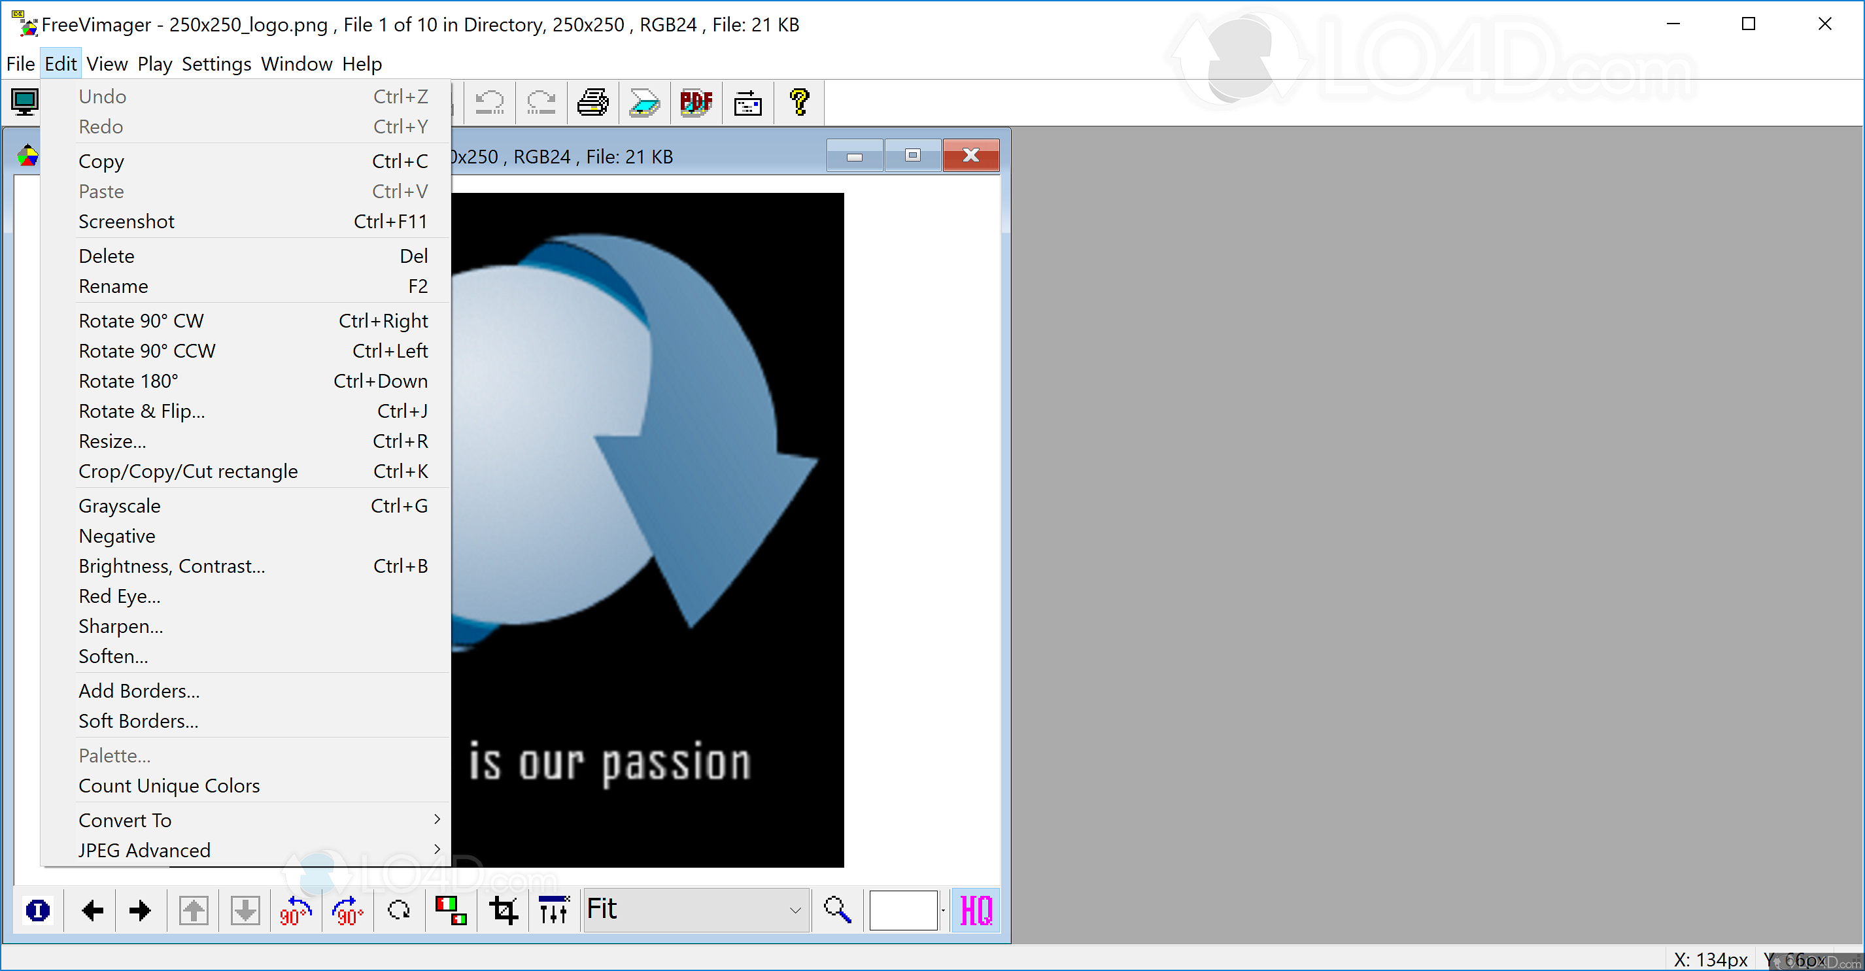Image resolution: width=1865 pixels, height=971 pixels.
Task: Go to next image with right arrow
Action: tap(140, 910)
